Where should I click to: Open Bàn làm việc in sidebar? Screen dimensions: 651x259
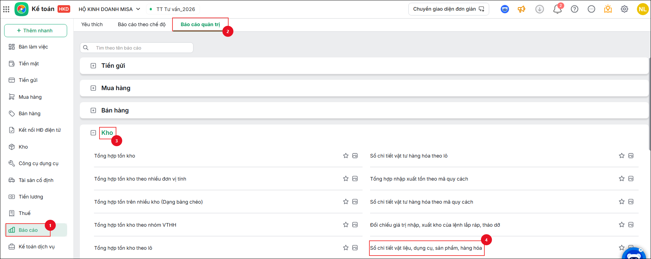tap(36, 47)
